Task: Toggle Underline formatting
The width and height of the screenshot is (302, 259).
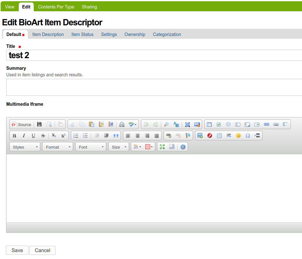Action: coord(33,136)
